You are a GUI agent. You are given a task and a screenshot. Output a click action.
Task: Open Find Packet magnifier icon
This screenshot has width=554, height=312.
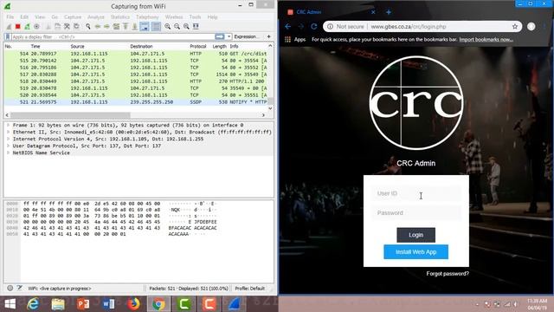click(88, 27)
